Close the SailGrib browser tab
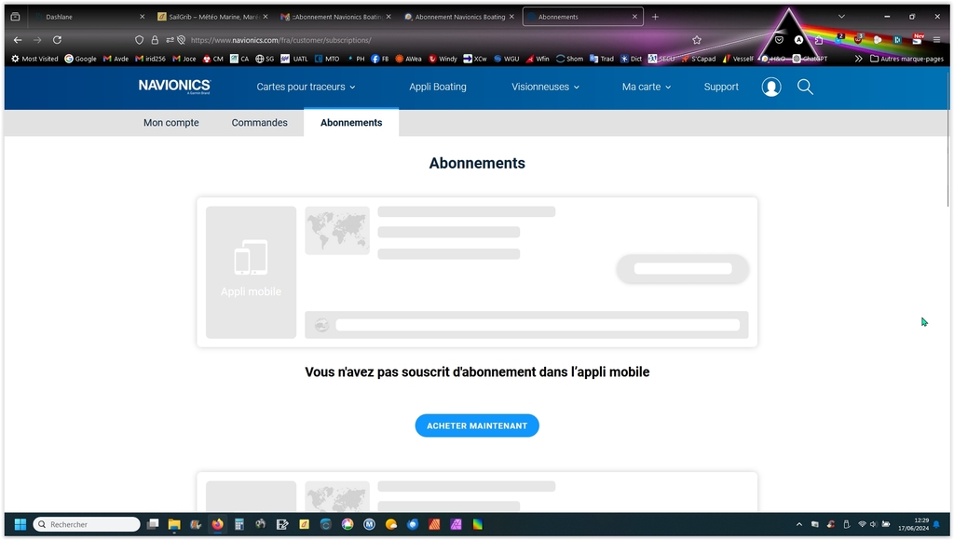This screenshot has height=540, width=954. coord(266,17)
